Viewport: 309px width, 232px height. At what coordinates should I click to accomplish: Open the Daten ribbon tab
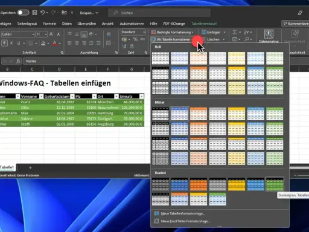67,24
